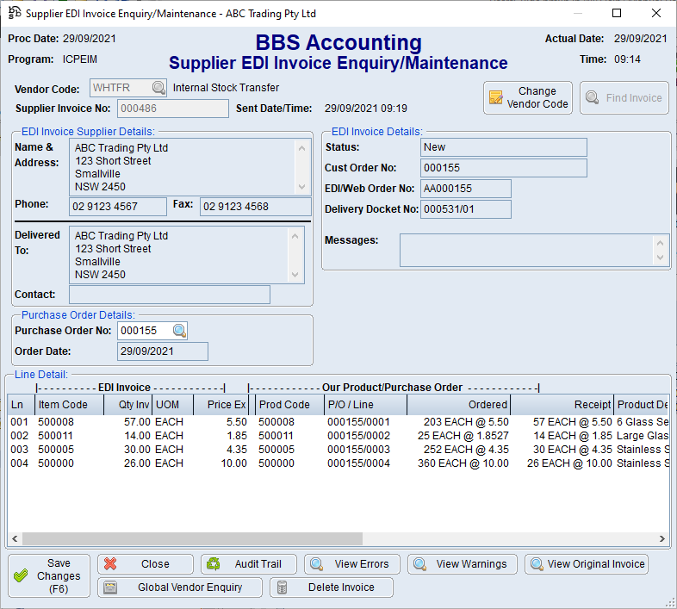
Task: Click into the Purchase Order No field
Action: (143, 331)
